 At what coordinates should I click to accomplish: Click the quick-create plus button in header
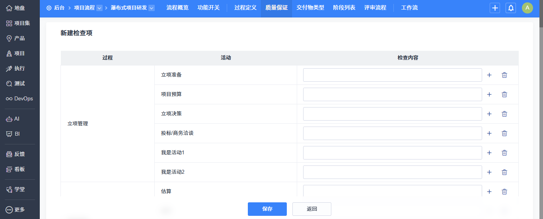(x=495, y=8)
